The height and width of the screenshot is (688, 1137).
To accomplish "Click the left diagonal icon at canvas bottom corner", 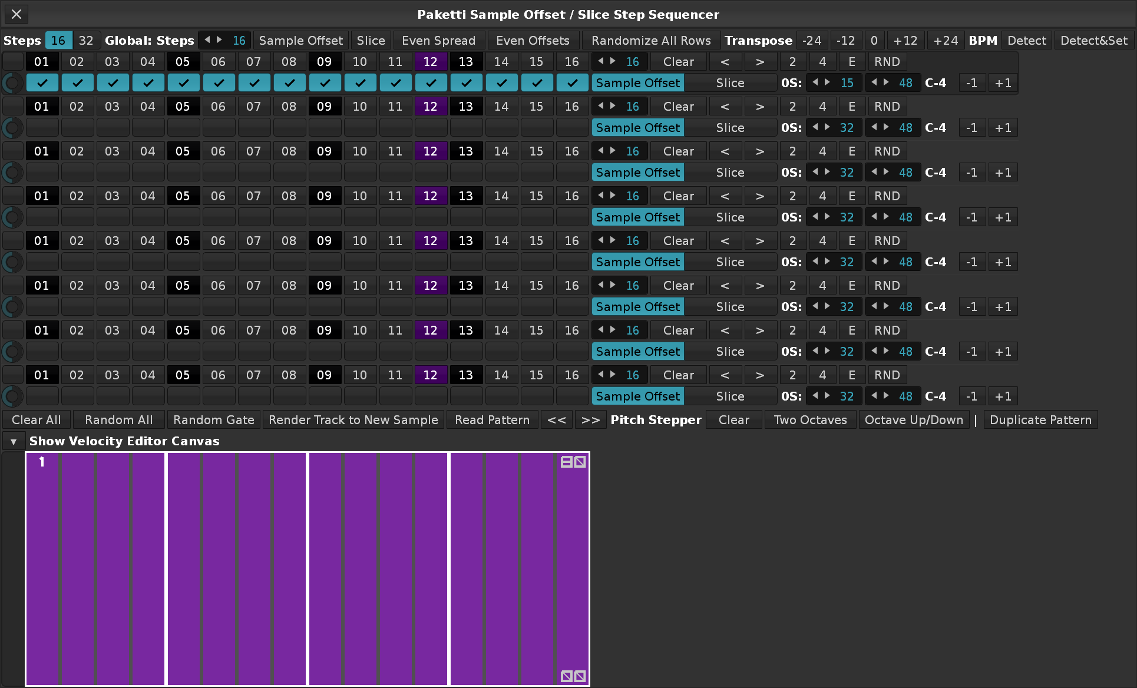I will pyautogui.click(x=566, y=676).
